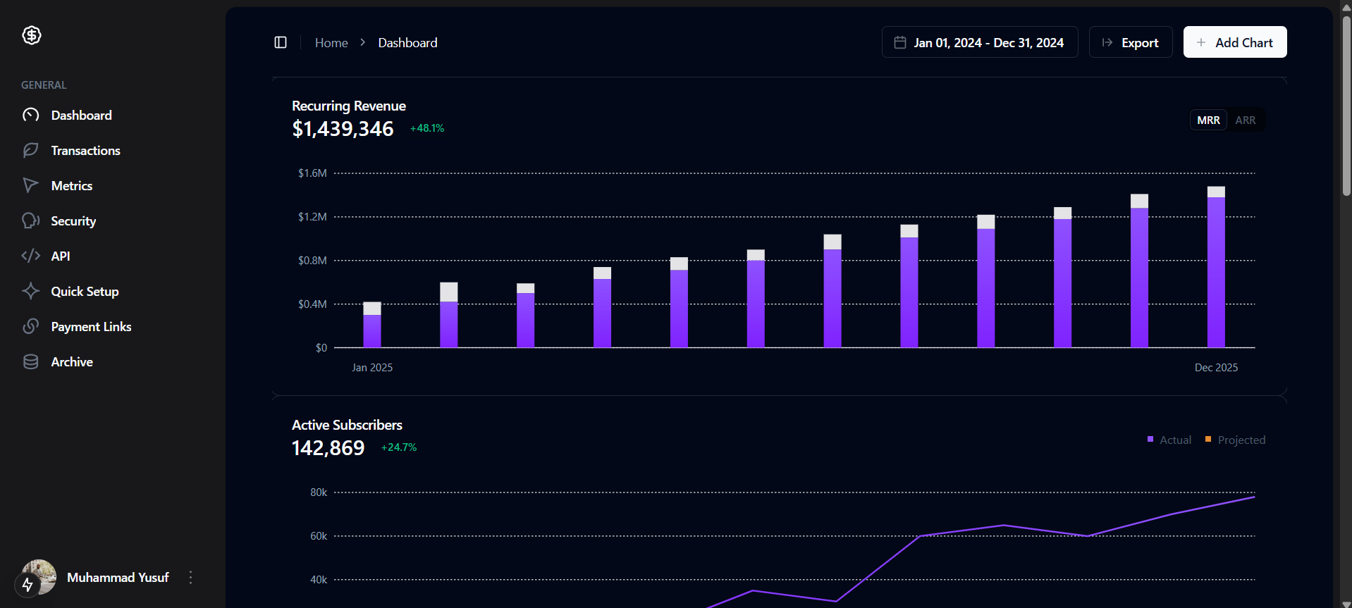Toggle the sidebar panel icon
The width and height of the screenshot is (1352, 608).
click(281, 43)
